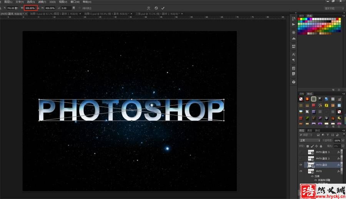
Task: Lock all padlock icon in Layers panel
Action: [321, 146]
